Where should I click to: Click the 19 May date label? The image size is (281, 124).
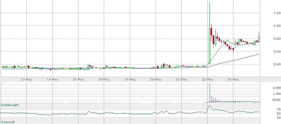pos(130,80)
